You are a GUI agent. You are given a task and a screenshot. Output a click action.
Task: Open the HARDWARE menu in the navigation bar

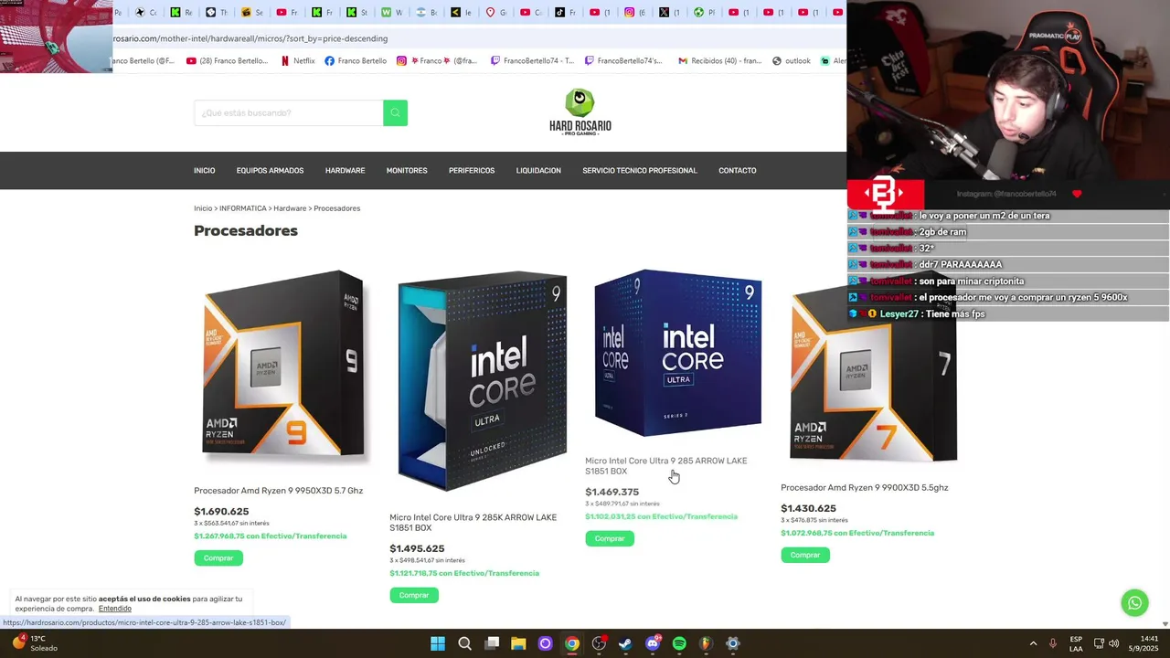tap(345, 171)
